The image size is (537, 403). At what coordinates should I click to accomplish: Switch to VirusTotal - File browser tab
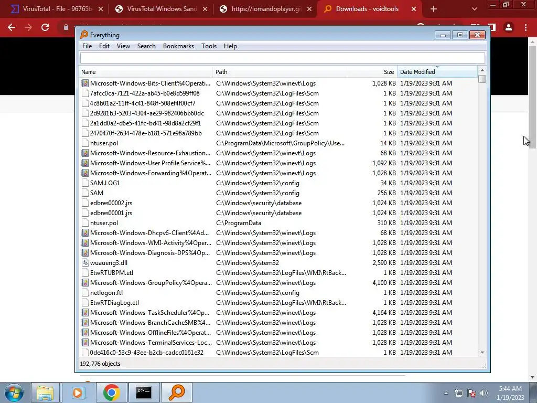tap(56, 9)
